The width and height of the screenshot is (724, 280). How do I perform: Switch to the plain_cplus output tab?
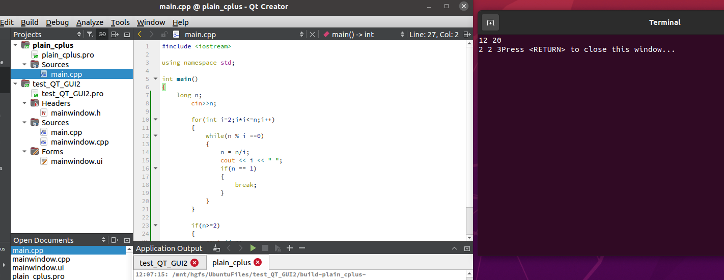tap(232, 263)
